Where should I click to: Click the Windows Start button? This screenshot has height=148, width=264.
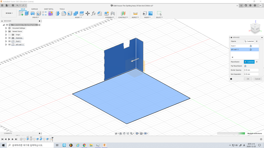(3, 145)
